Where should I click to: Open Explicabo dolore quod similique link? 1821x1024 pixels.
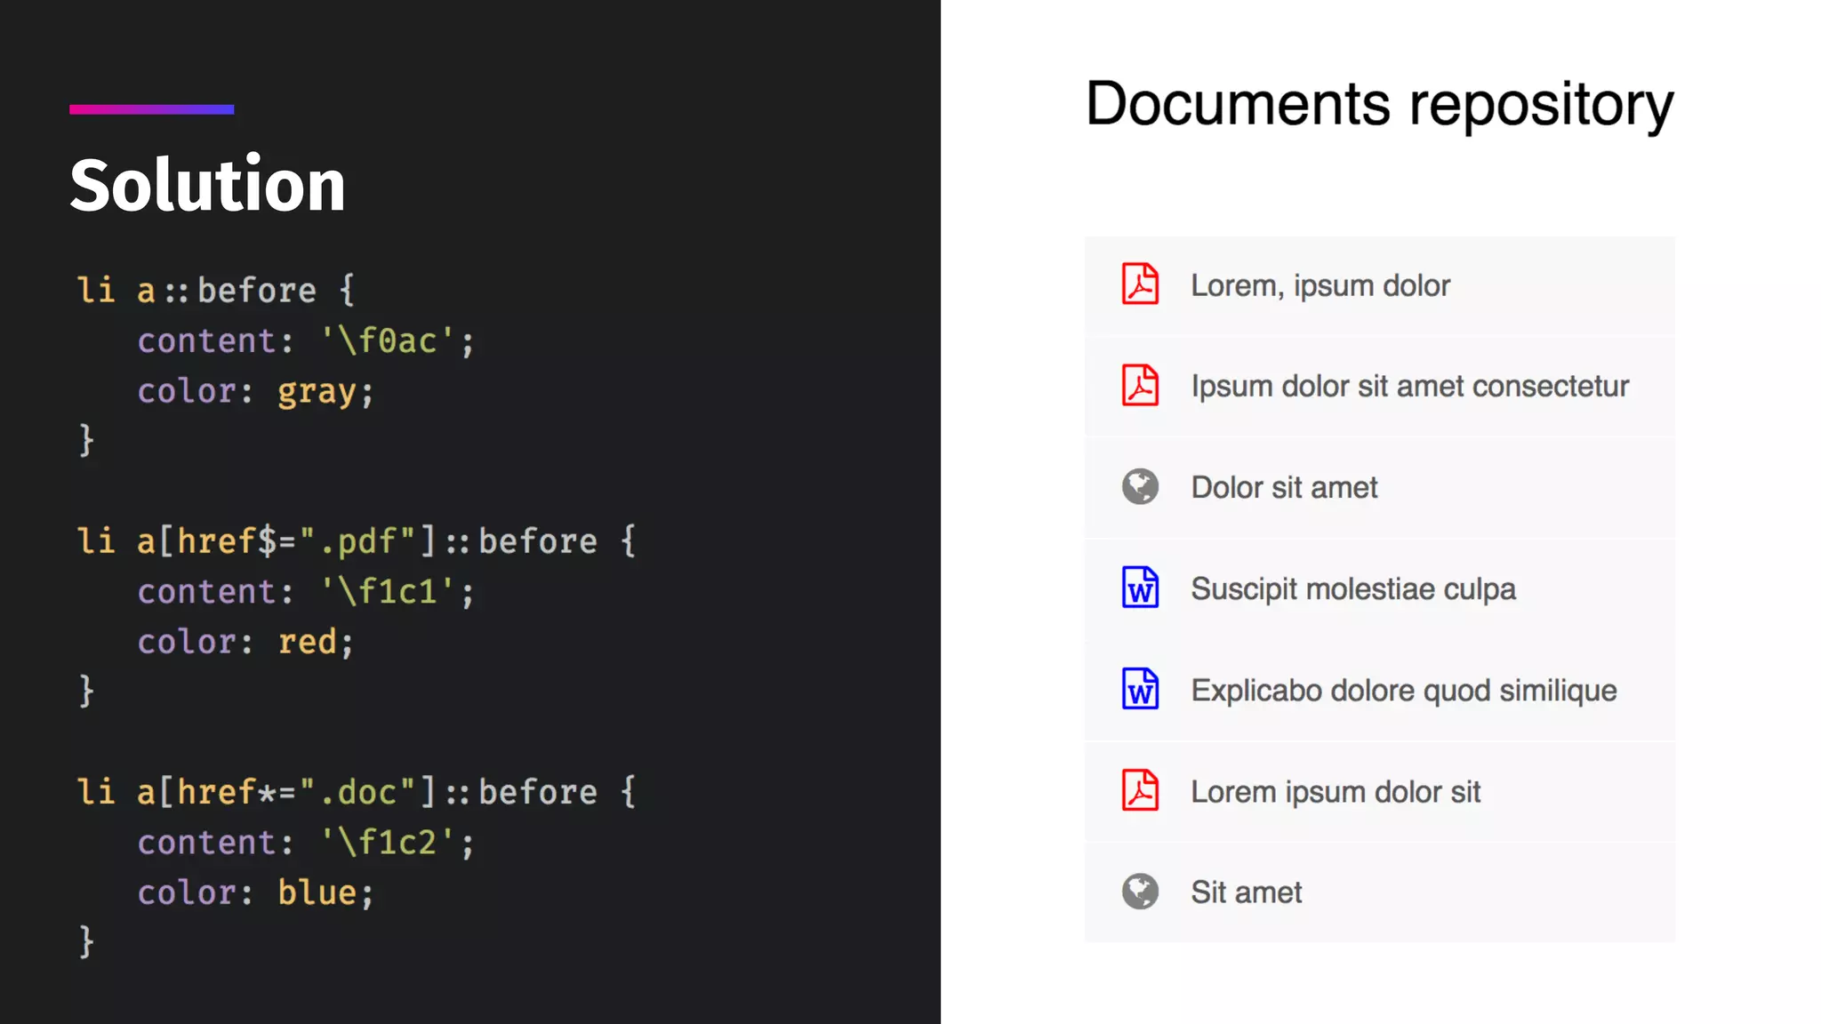click(x=1403, y=691)
